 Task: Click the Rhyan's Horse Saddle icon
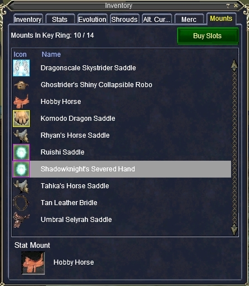tap(21, 135)
